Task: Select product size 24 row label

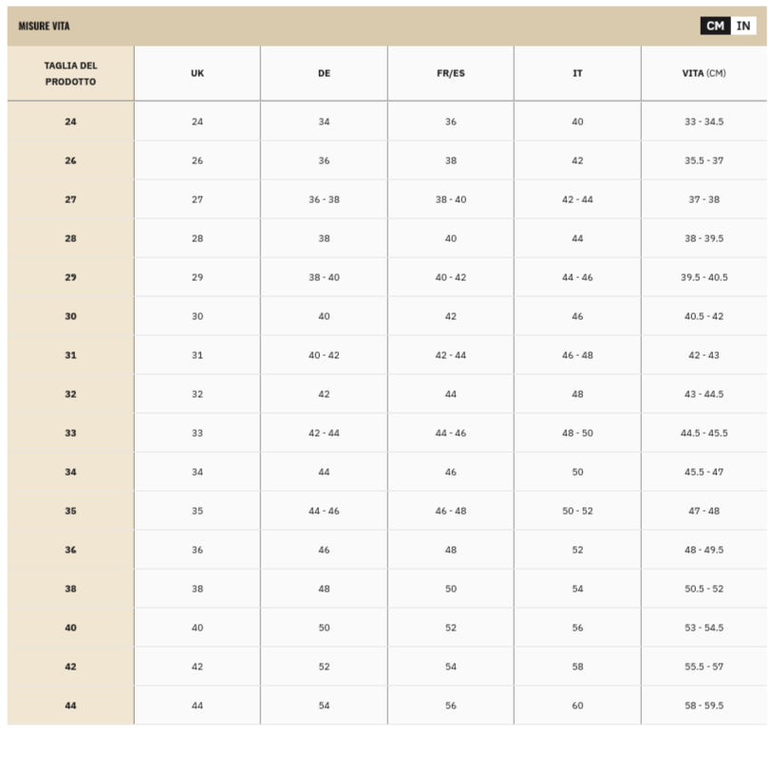Action: pyautogui.click(x=70, y=122)
